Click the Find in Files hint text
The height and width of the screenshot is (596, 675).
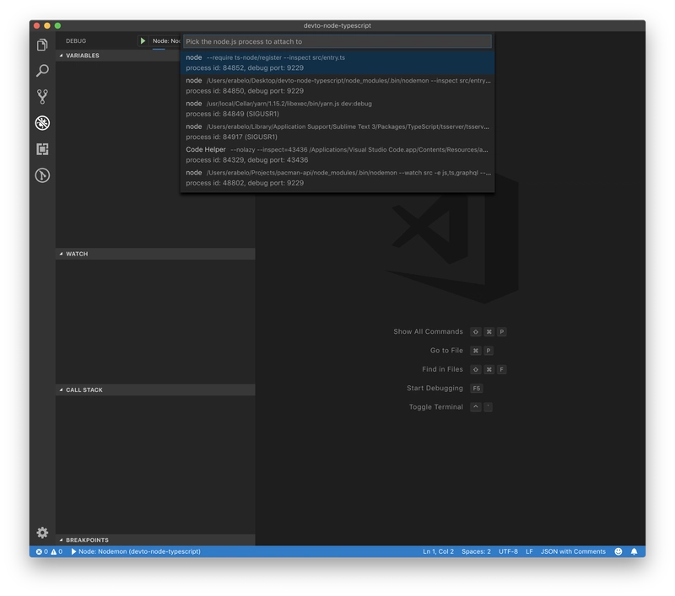[442, 369]
